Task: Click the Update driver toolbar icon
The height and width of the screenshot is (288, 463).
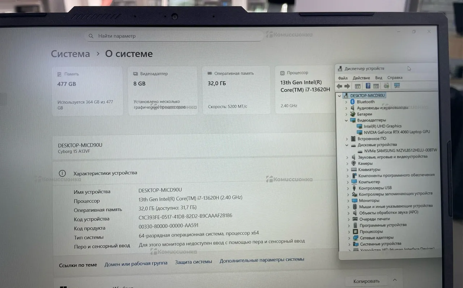Action: [x=386, y=86]
